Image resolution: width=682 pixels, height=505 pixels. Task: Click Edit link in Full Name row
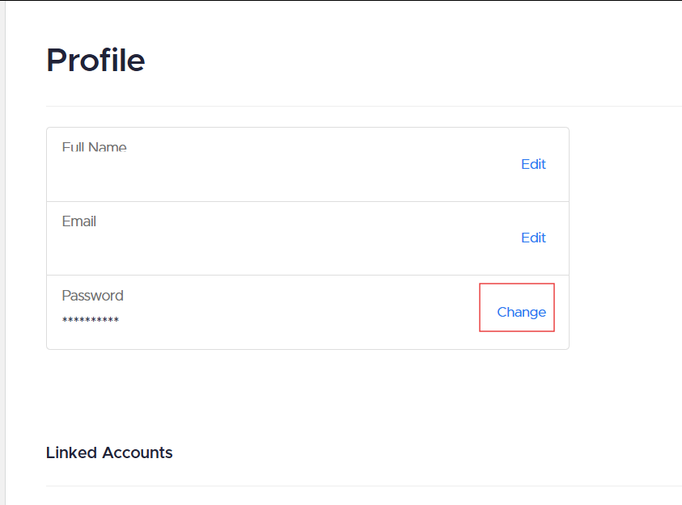[533, 164]
